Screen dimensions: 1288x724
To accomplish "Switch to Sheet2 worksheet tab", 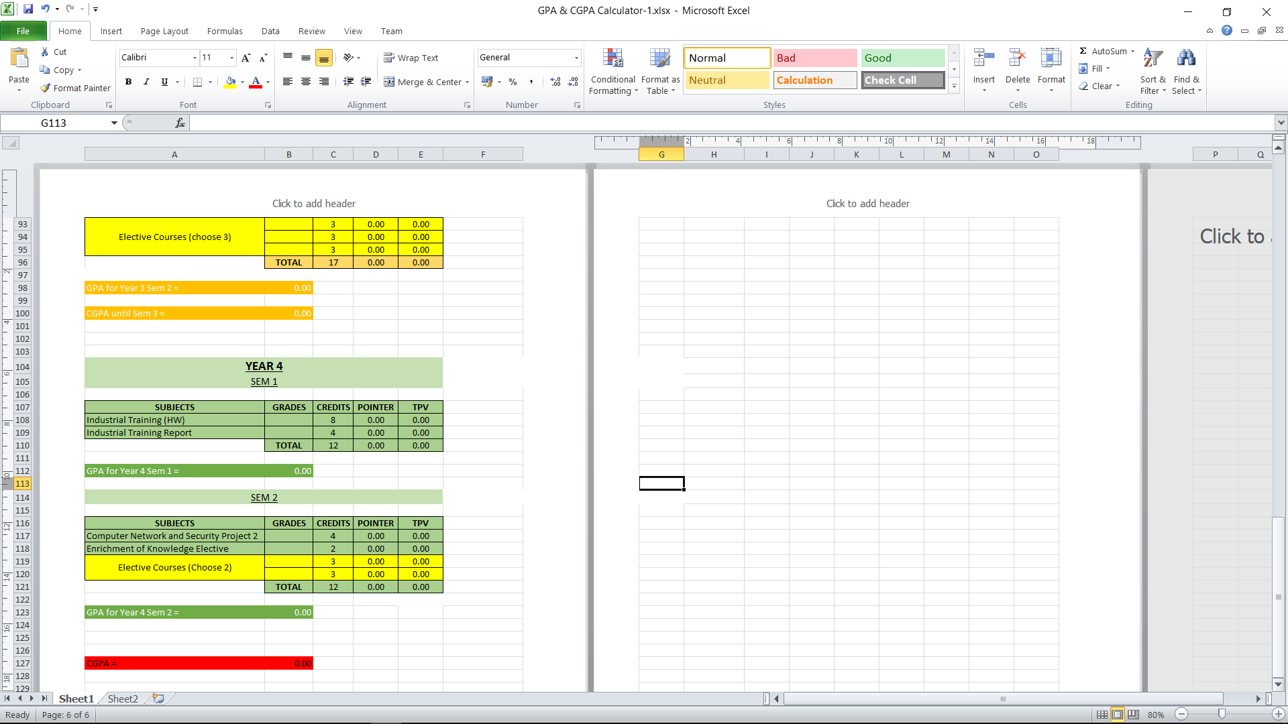I will tap(123, 699).
